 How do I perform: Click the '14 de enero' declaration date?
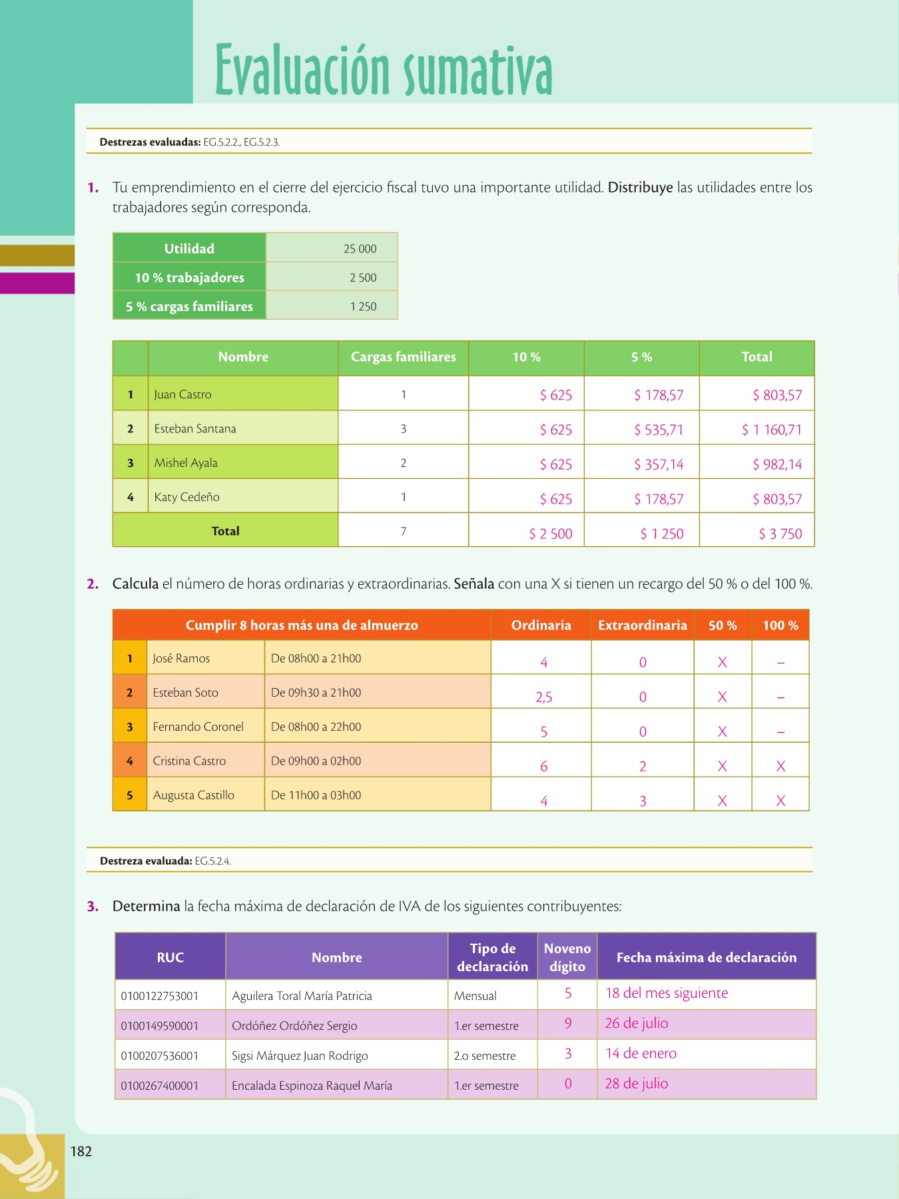[641, 1053]
